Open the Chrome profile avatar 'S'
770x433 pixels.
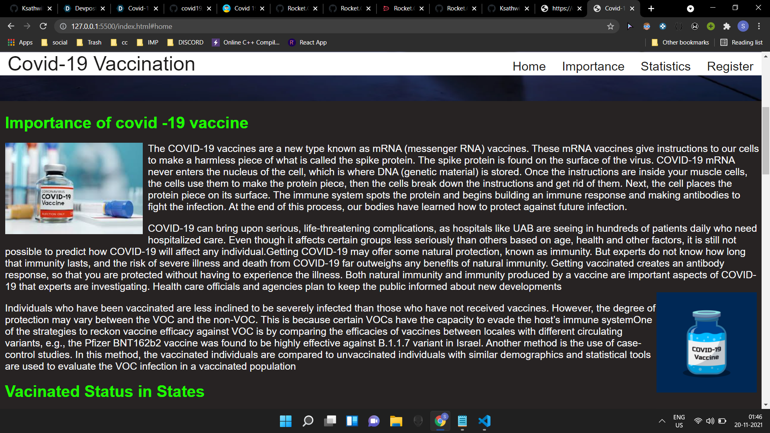743,26
